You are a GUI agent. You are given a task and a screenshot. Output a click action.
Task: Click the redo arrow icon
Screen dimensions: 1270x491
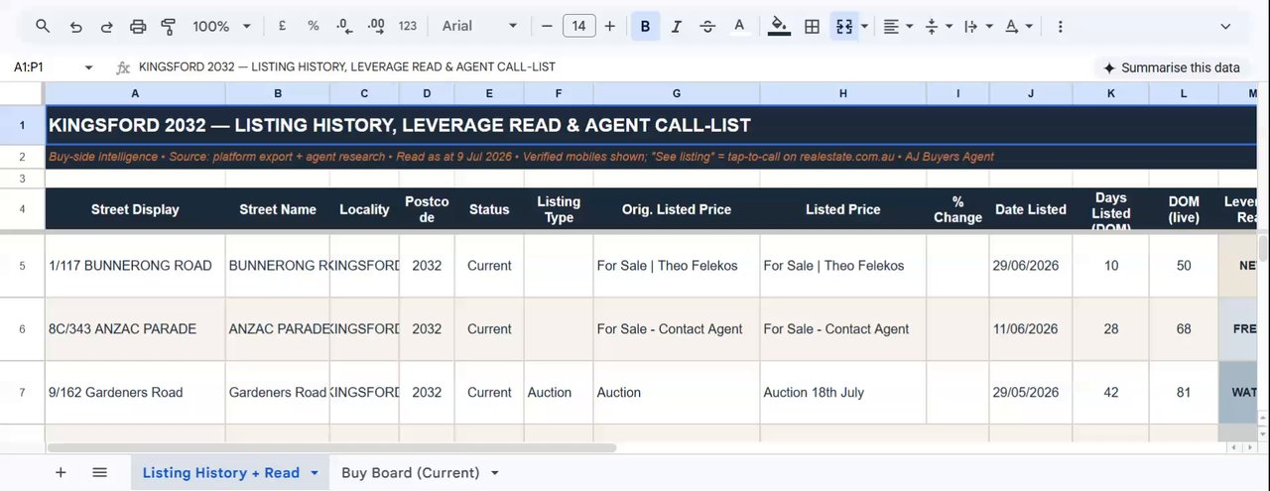[106, 27]
